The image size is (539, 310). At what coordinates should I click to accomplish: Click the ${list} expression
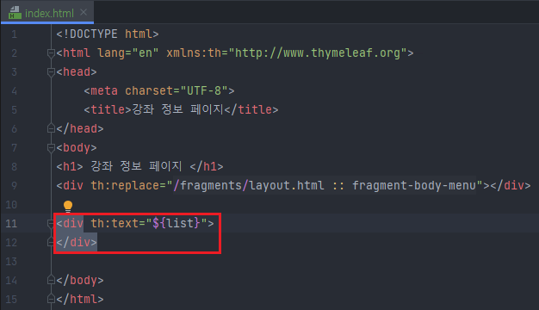pyautogui.click(x=177, y=223)
